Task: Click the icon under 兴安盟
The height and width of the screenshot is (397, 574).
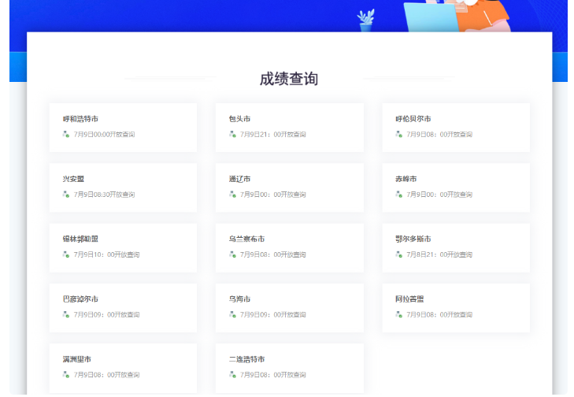Action: point(66,195)
